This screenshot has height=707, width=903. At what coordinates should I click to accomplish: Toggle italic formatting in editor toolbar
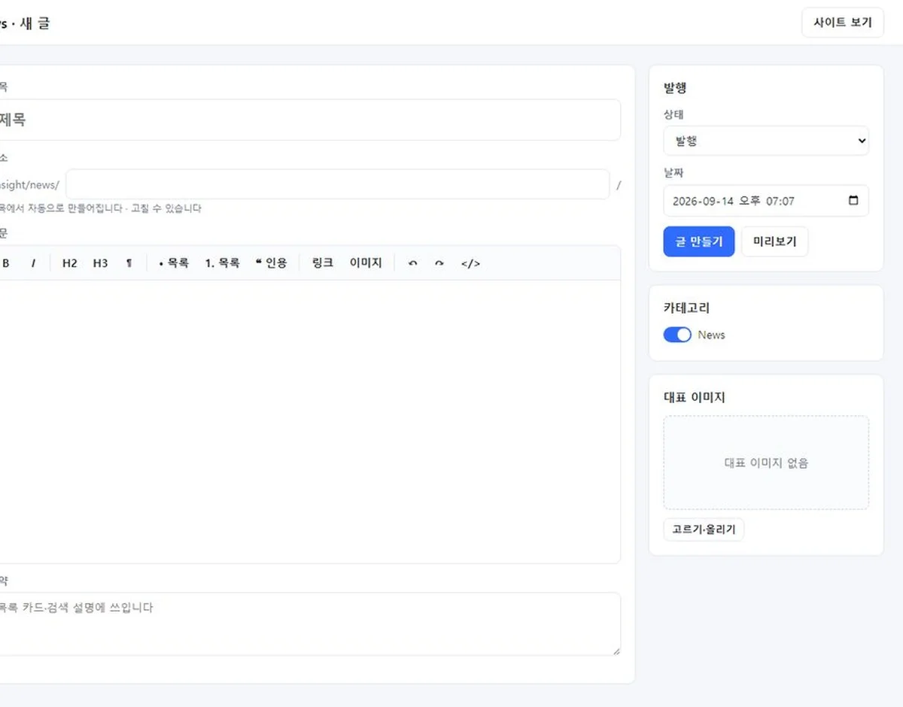[33, 263]
